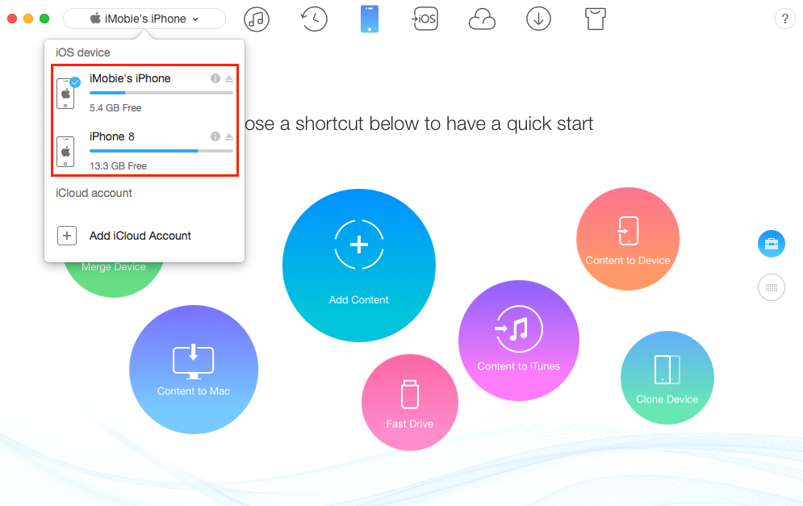Viewport: 803px width, 506px height.
Task: Switch to shortcut view with briefcase icon
Action: pos(772,244)
